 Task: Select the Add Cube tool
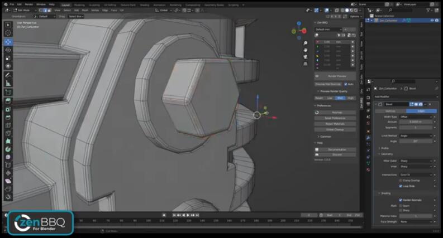(8, 92)
